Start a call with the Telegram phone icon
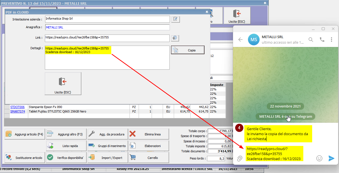 (322, 40)
